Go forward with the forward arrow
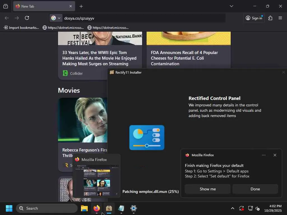This screenshot has height=215, width=287. 17,18
